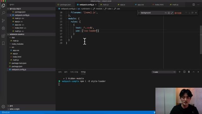The height and width of the screenshot is (114, 202).
Task: Open the Explorer view in activity bar
Action: coord(3,6)
